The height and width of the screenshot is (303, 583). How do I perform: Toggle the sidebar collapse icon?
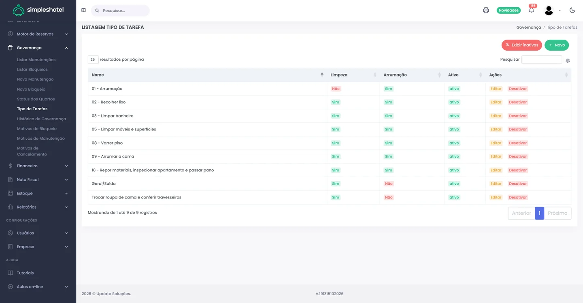pyautogui.click(x=83, y=10)
